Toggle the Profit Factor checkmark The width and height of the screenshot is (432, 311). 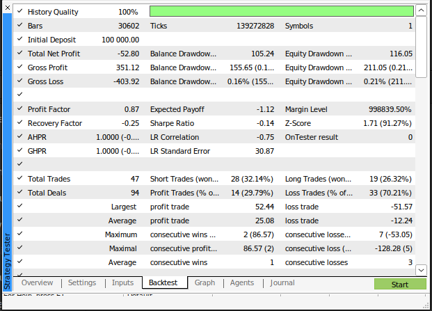[20, 109]
